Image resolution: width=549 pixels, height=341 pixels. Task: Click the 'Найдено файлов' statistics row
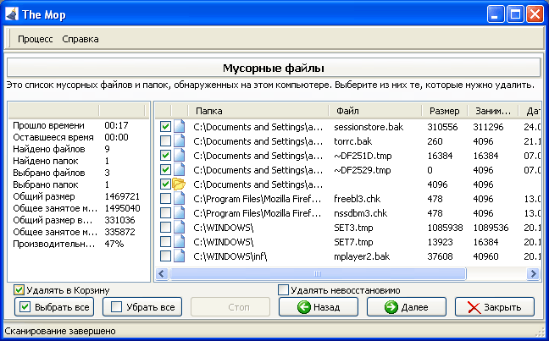point(79,149)
